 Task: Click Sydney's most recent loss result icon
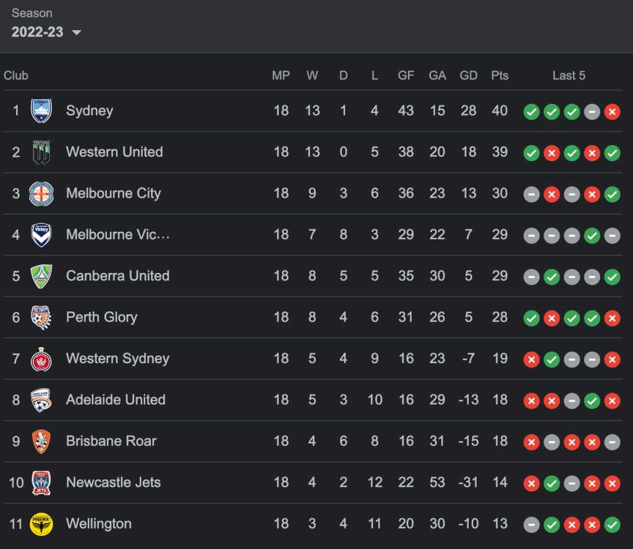click(612, 112)
